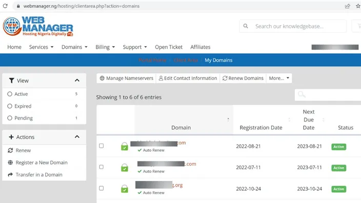Click the arrow icon next to Transfer in a Domain

[x=10, y=175]
